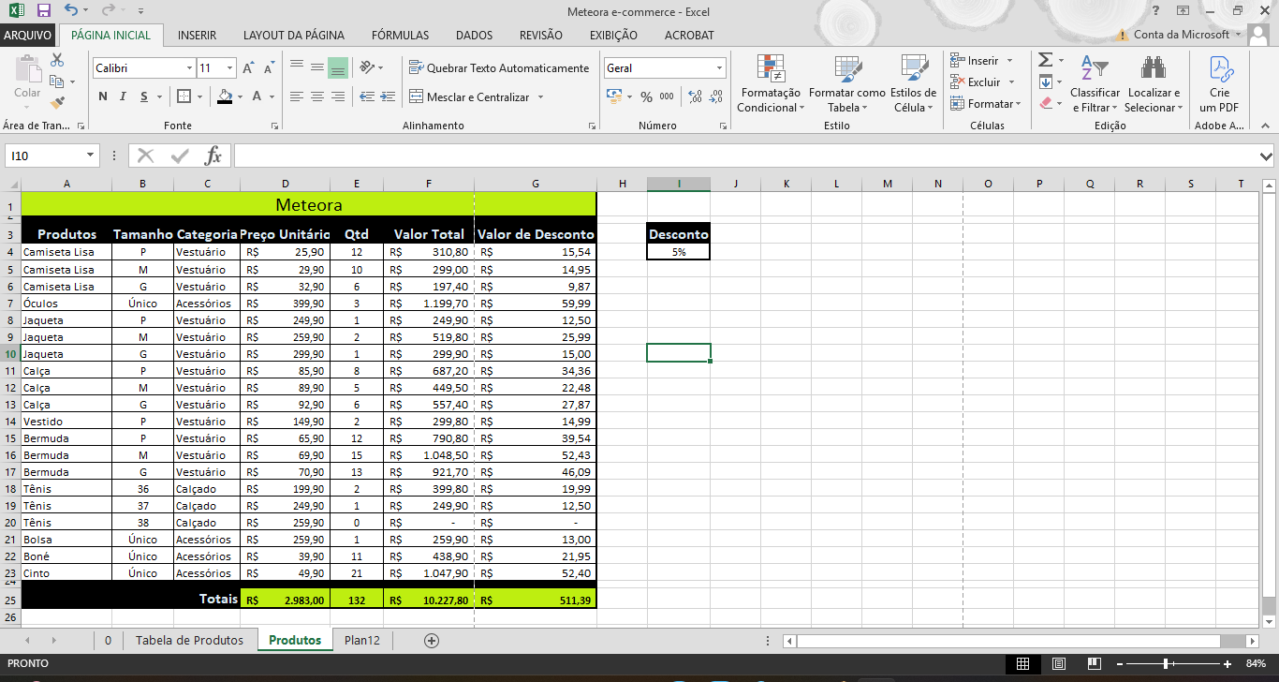The image size is (1279, 682).
Task: Click the Insert Function fx icon
Action: [213, 156]
